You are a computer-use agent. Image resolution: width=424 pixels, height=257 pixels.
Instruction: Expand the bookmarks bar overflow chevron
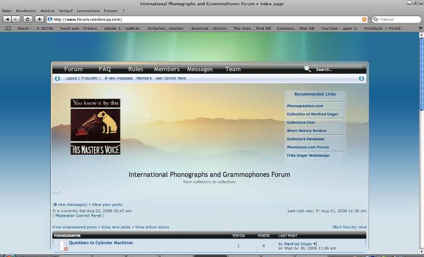tap(420, 28)
